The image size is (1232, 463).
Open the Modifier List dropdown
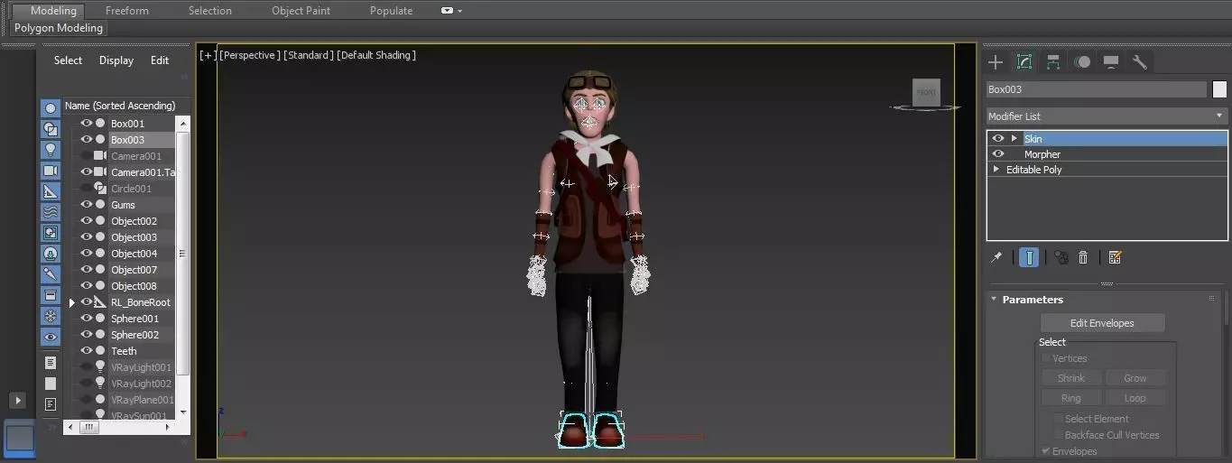point(1107,116)
